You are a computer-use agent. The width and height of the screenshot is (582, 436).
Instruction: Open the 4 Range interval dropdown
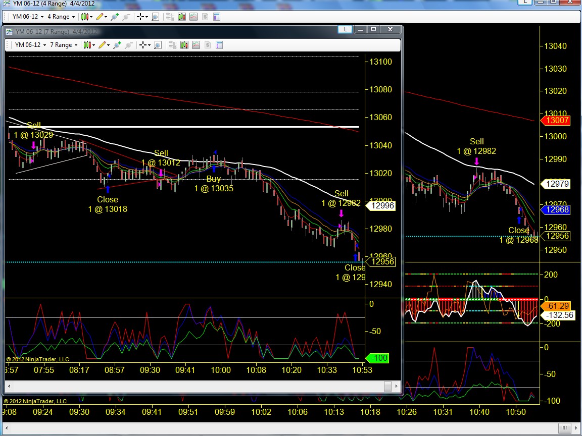pyautogui.click(x=61, y=17)
